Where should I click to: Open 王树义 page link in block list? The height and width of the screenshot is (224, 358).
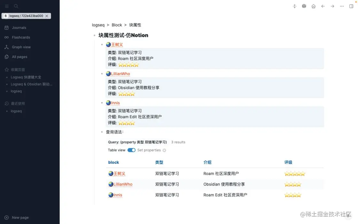[x=117, y=44]
